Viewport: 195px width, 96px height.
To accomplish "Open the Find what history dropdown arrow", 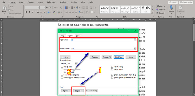I will 135,40.
